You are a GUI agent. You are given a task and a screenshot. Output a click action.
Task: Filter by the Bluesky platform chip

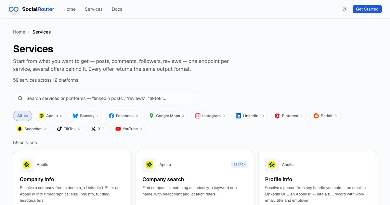85,116
